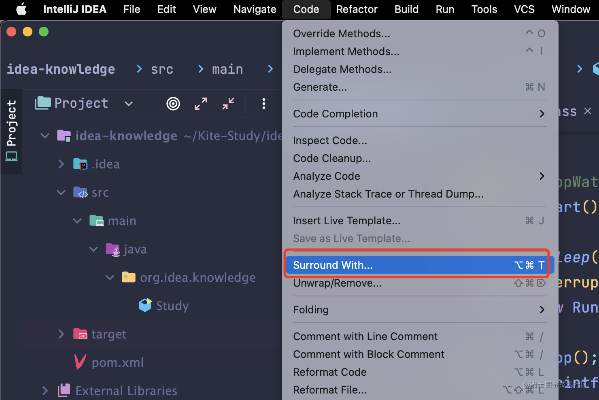Choose Implement Methods... menu item

tap(420, 51)
